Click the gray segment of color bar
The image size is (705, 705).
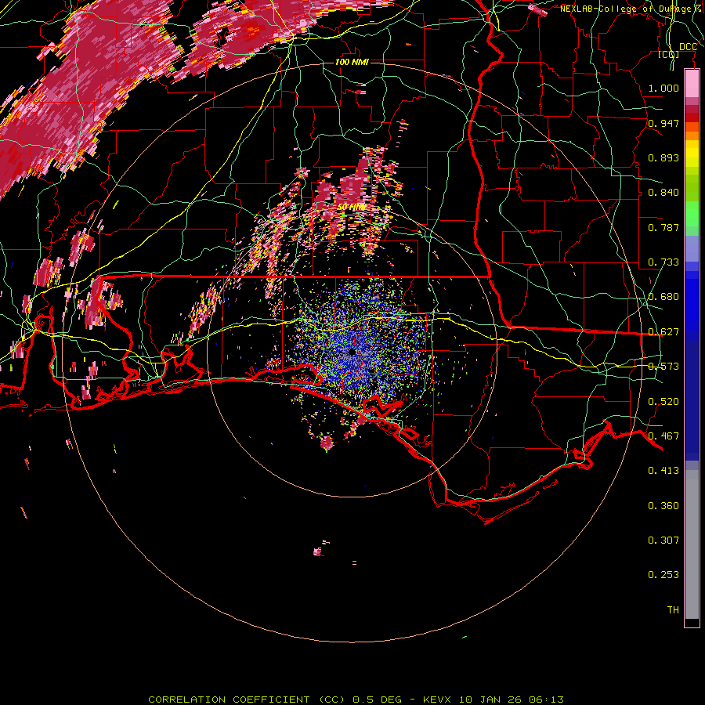click(692, 544)
